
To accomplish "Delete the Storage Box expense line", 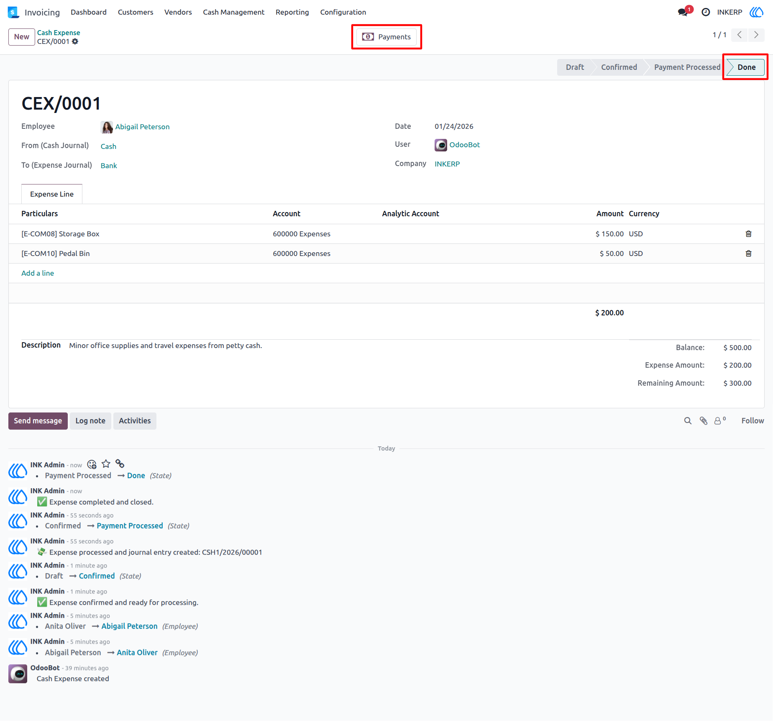I will click(748, 234).
